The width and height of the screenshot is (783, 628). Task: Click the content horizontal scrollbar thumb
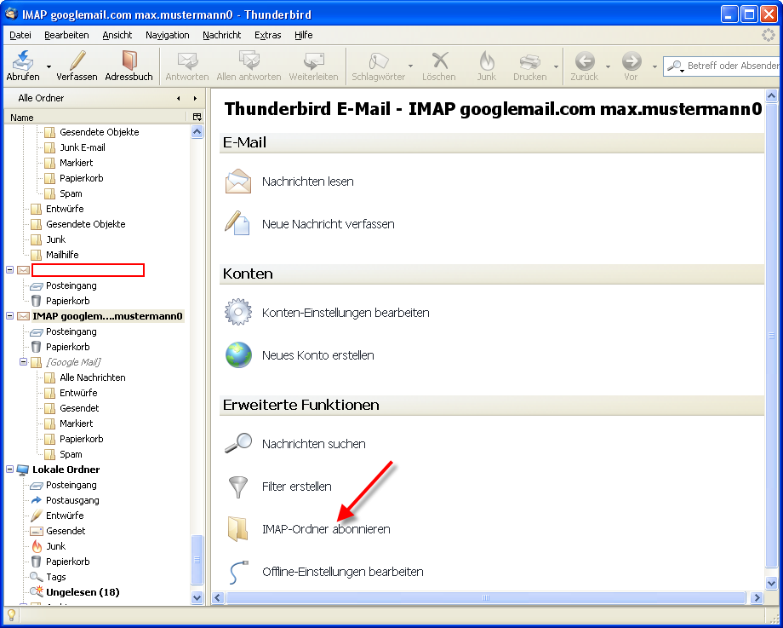(x=485, y=597)
